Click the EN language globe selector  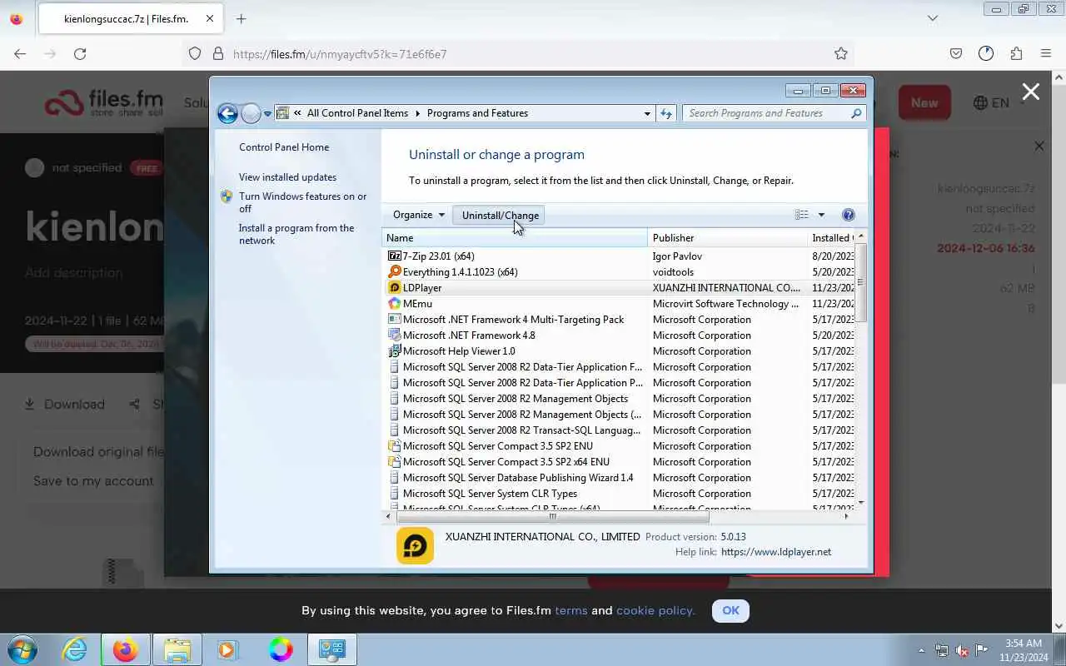[991, 103]
